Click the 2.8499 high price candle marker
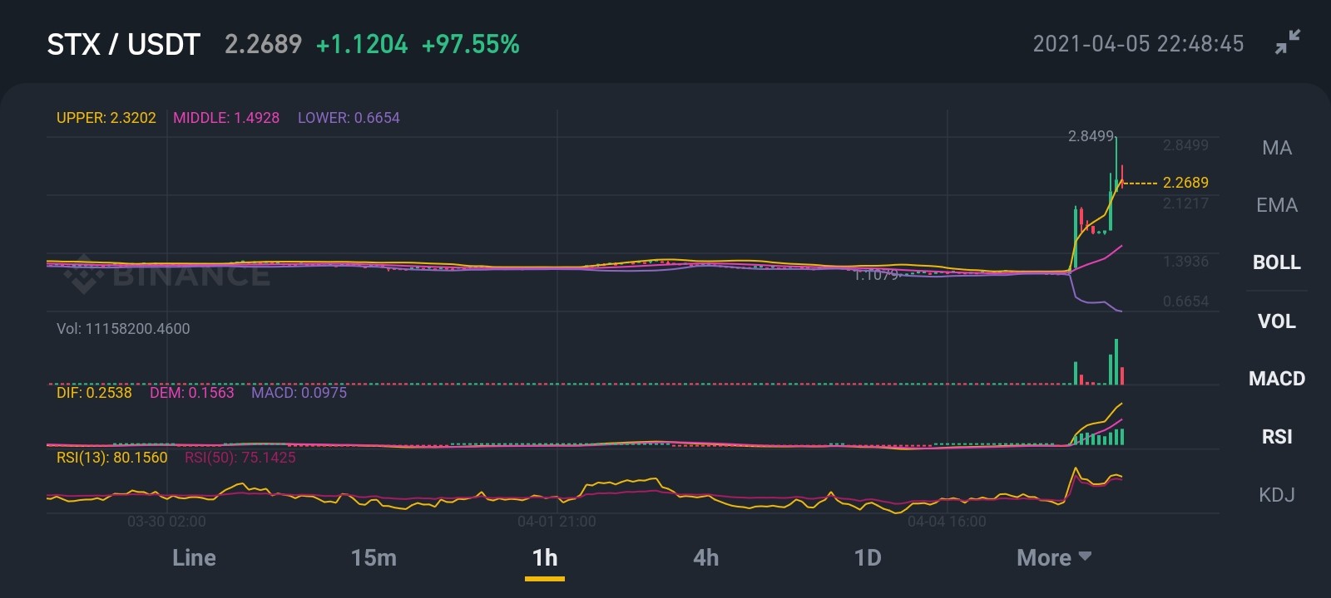Screen dimensions: 1331x598 click(1090, 136)
